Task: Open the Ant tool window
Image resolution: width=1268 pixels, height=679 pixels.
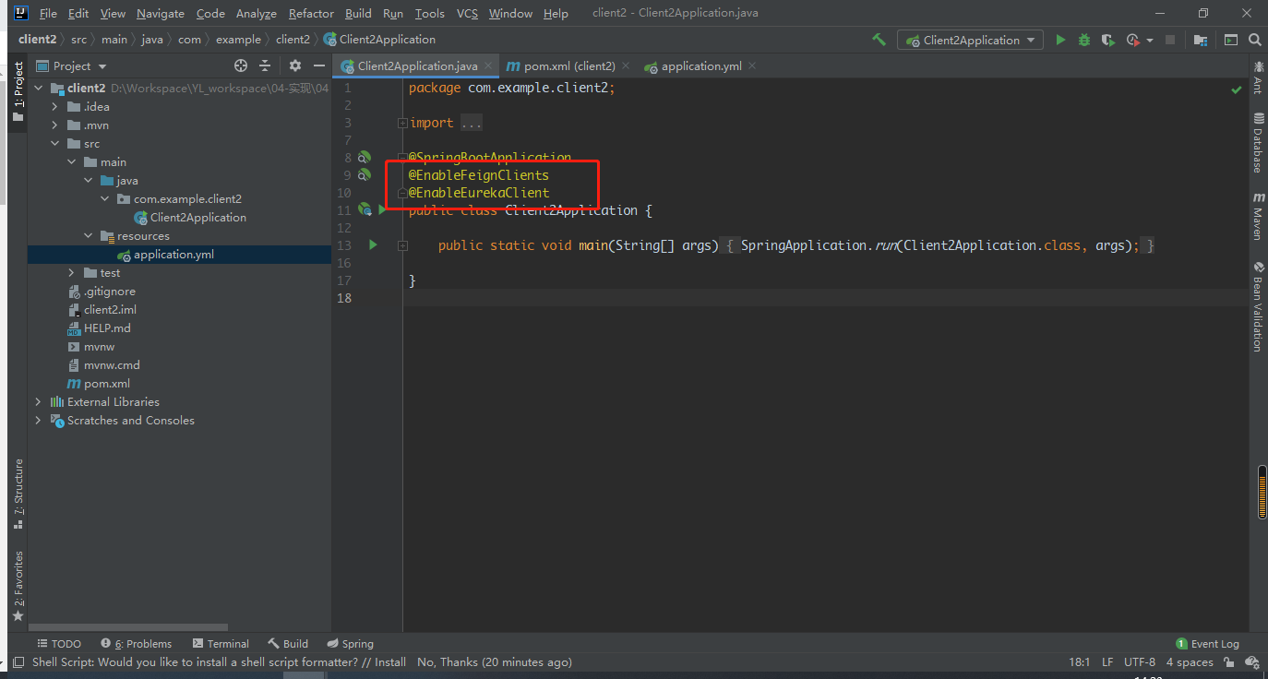Action: pyautogui.click(x=1258, y=77)
